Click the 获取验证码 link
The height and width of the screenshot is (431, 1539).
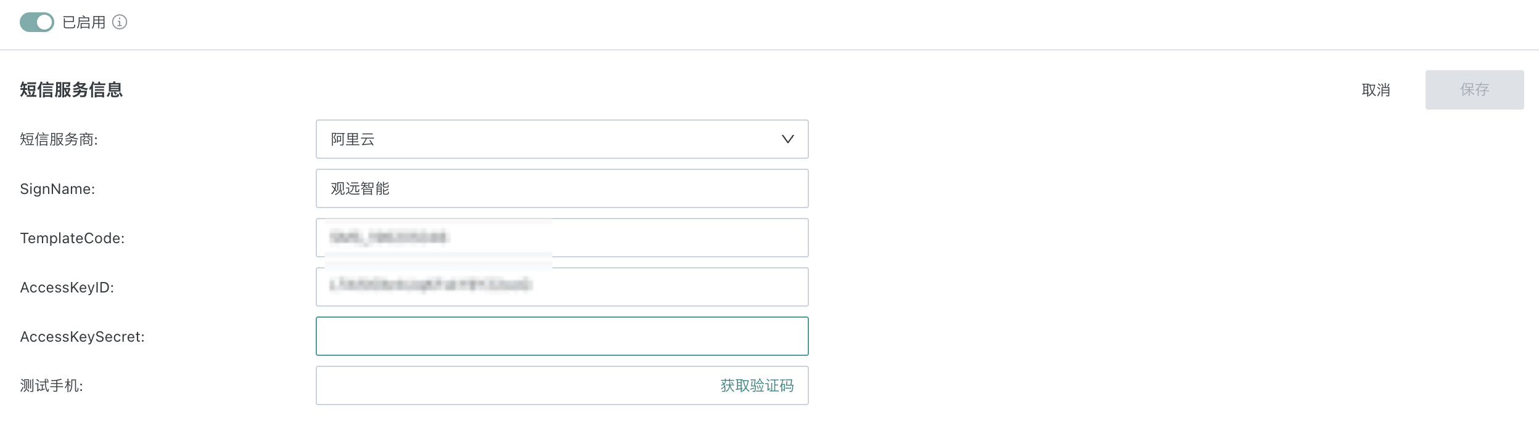pos(757,385)
